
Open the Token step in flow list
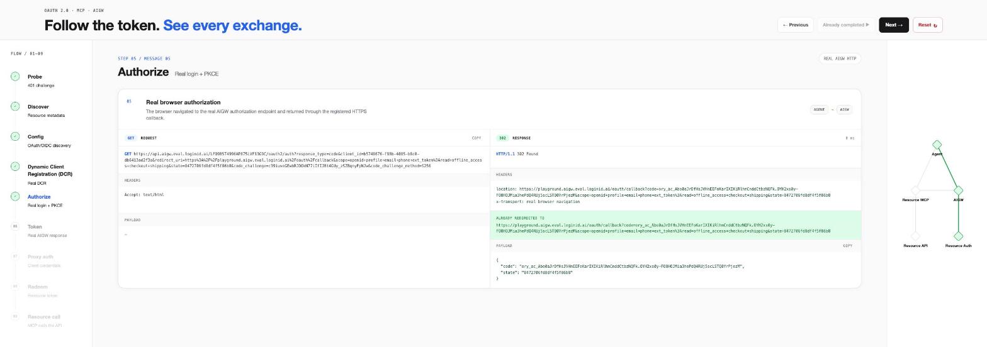coord(47,231)
